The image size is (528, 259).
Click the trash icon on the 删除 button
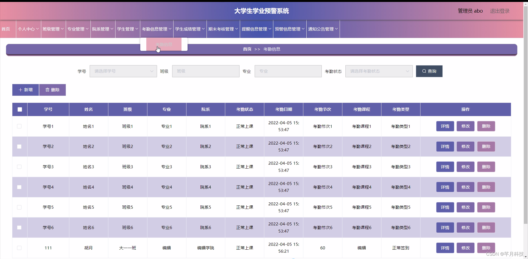47,90
